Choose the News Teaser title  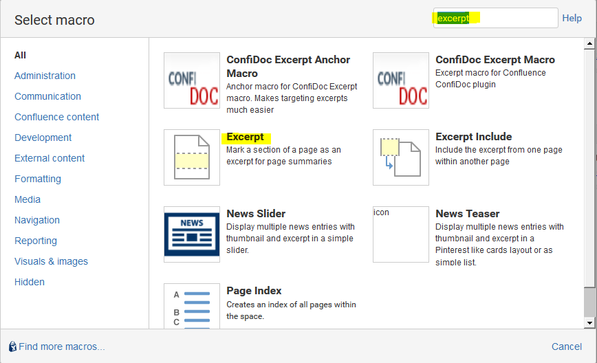(x=468, y=214)
